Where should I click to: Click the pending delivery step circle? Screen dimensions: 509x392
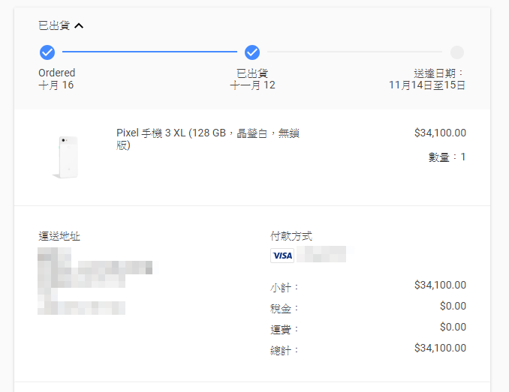coord(457,52)
